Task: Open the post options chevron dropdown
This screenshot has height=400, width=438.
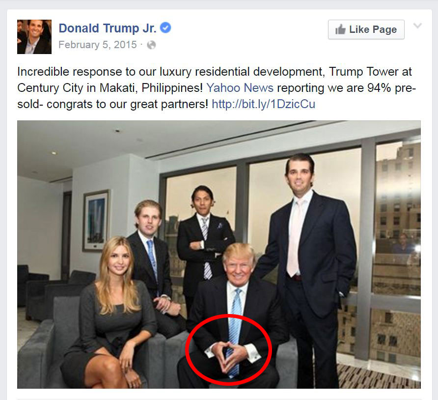Action: pos(417,26)
